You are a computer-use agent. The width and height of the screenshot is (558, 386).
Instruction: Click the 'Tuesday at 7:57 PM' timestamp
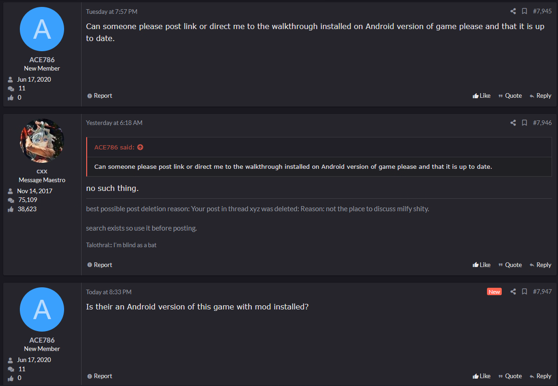[112, 12]
